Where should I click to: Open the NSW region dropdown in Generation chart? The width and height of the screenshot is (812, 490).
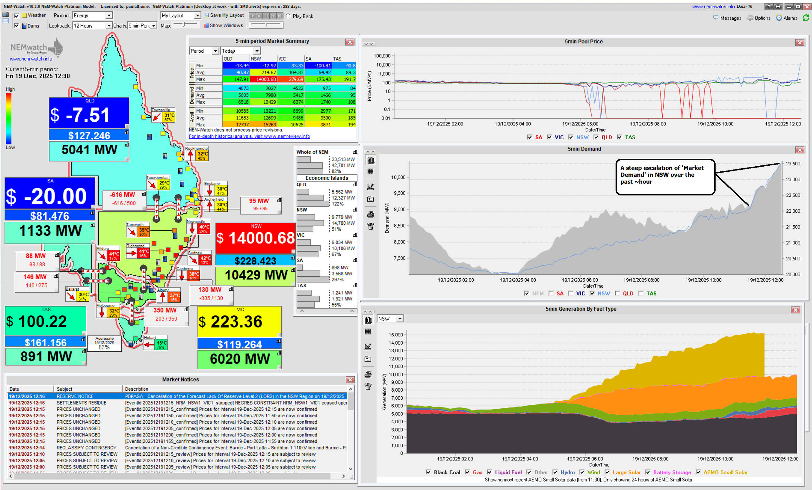point(399,319)
